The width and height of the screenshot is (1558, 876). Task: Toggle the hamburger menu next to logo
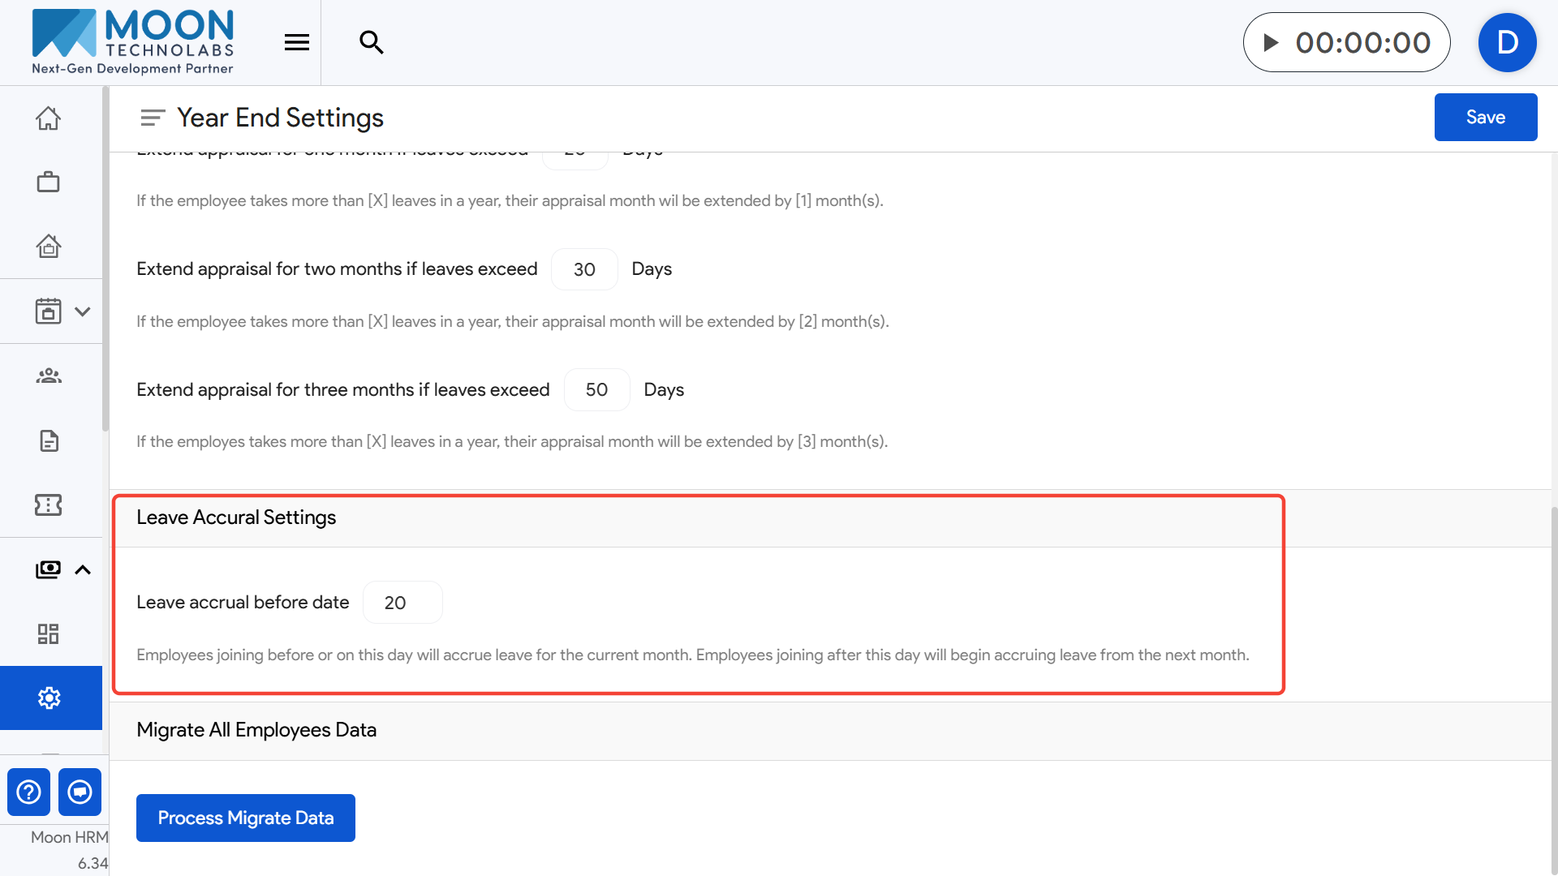click(297, 42)
